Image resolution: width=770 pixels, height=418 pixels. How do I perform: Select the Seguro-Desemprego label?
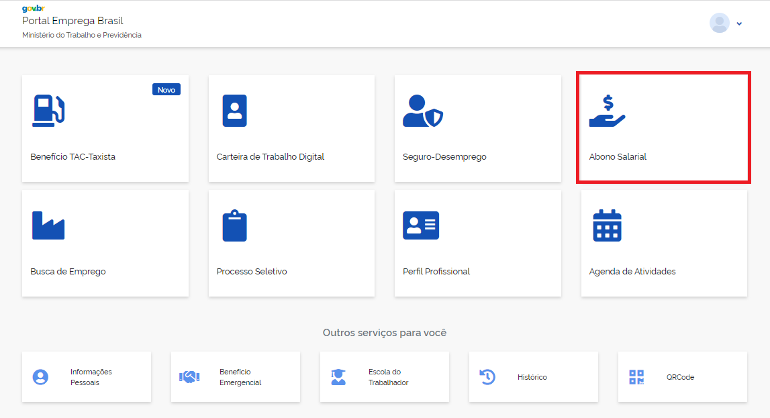pyautogui.click(x=444, y=157)
